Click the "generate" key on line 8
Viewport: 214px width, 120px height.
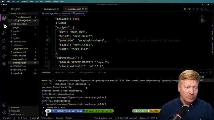[66, 40]
